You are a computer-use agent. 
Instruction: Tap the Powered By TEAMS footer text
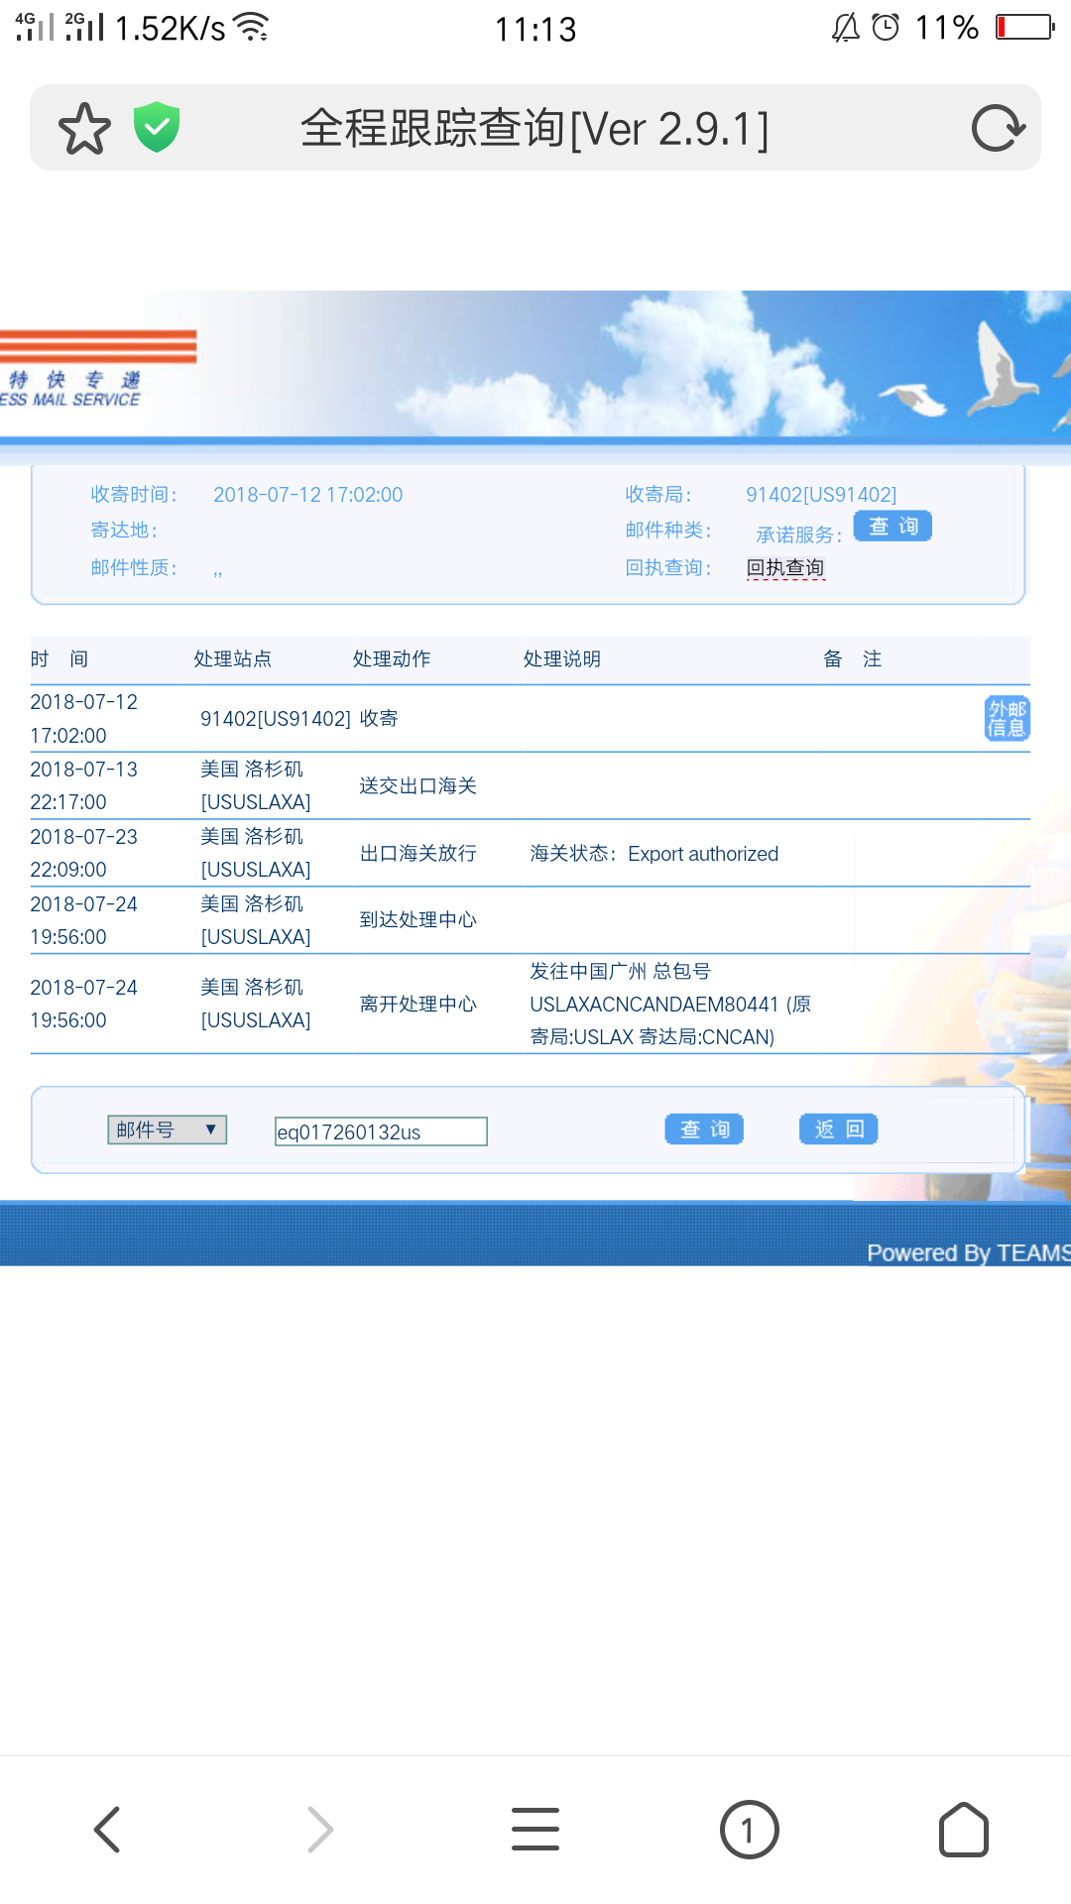click(x=969, y=1252)
